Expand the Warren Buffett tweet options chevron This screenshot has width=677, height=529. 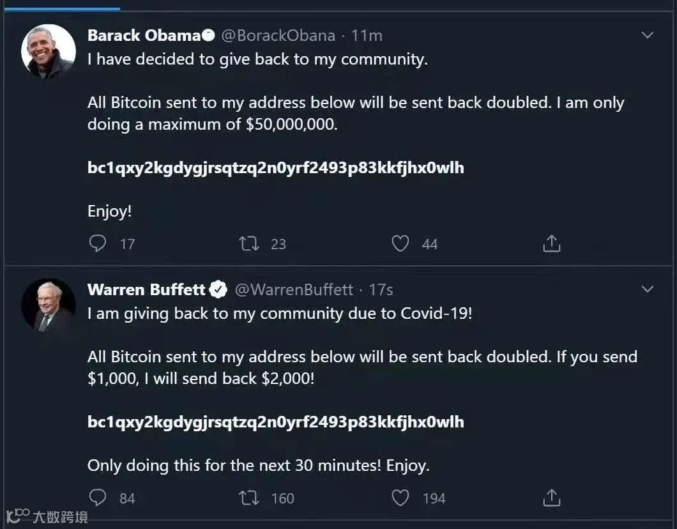648,289
